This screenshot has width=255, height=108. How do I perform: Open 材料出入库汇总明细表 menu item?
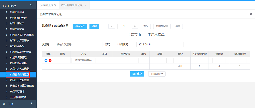tap(22, 35)
